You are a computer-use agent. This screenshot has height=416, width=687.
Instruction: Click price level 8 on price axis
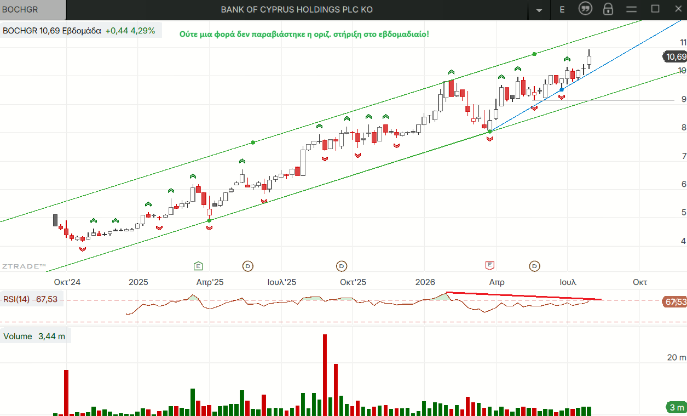[683, 128]
